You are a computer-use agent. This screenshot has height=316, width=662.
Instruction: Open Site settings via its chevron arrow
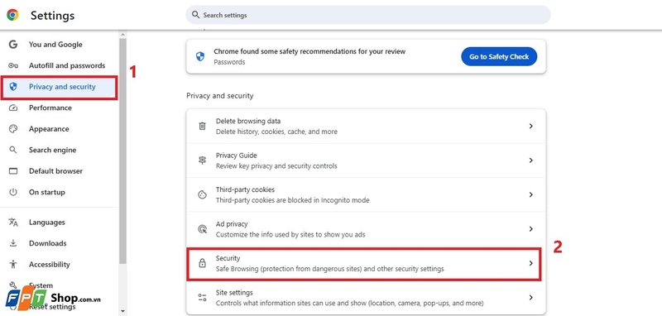click(530, 298)
